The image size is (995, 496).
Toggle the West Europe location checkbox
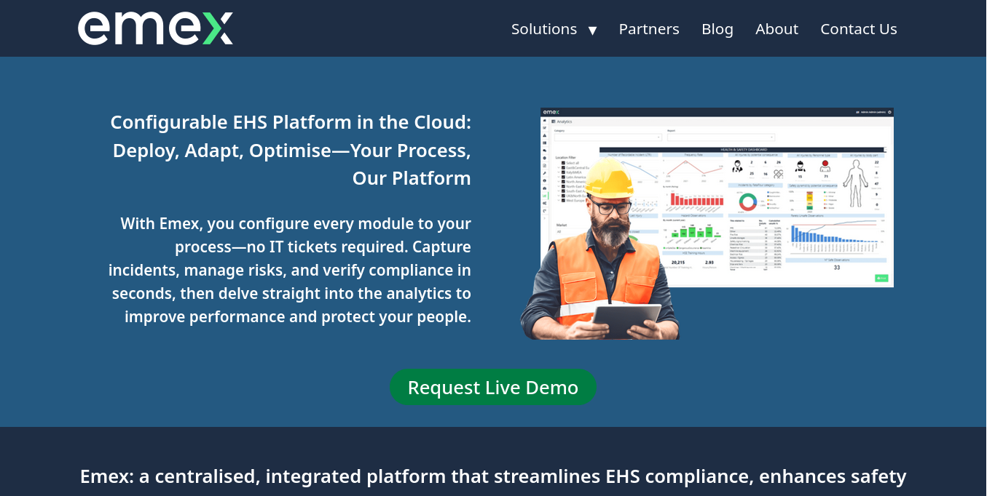563,200
